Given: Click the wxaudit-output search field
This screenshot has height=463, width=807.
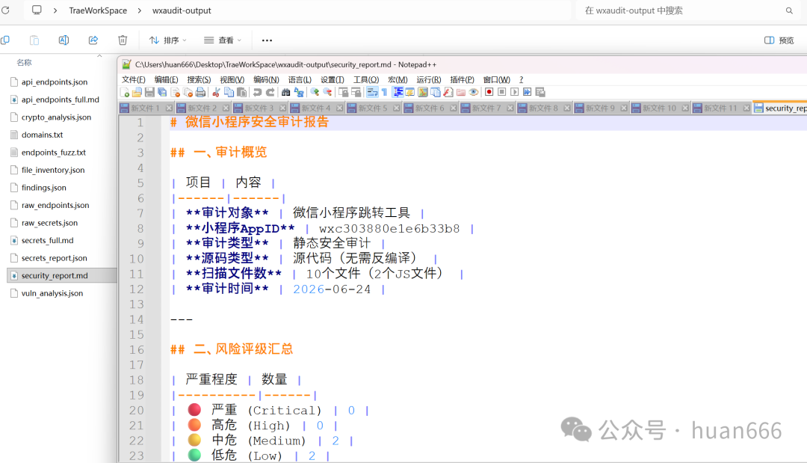Looking at the screenshot, I should (687, 10).
